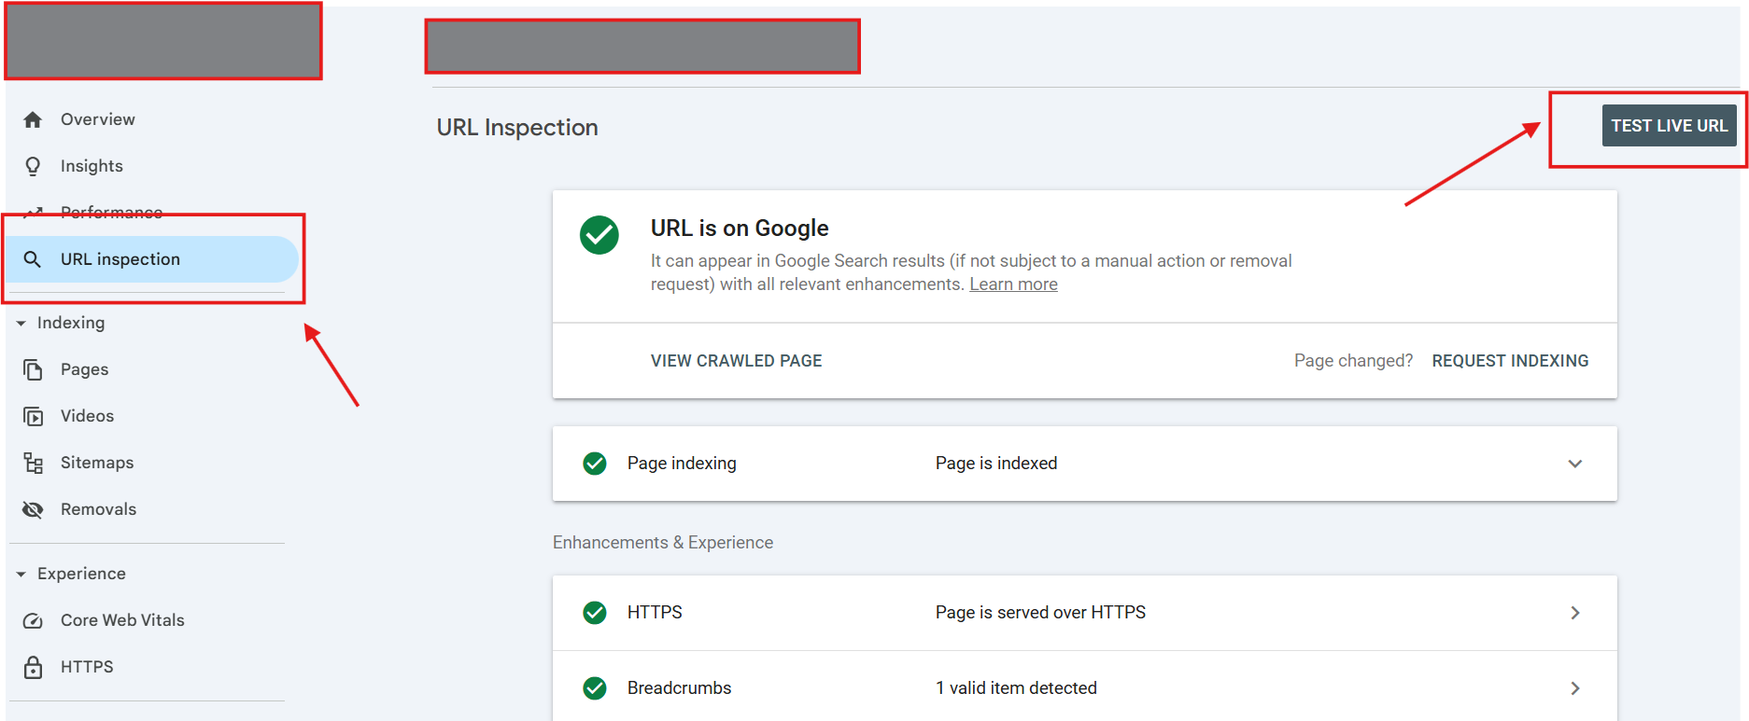1749x721 pixels.
Task: Click the Overview home icon
Action: (x=34, y=119)
